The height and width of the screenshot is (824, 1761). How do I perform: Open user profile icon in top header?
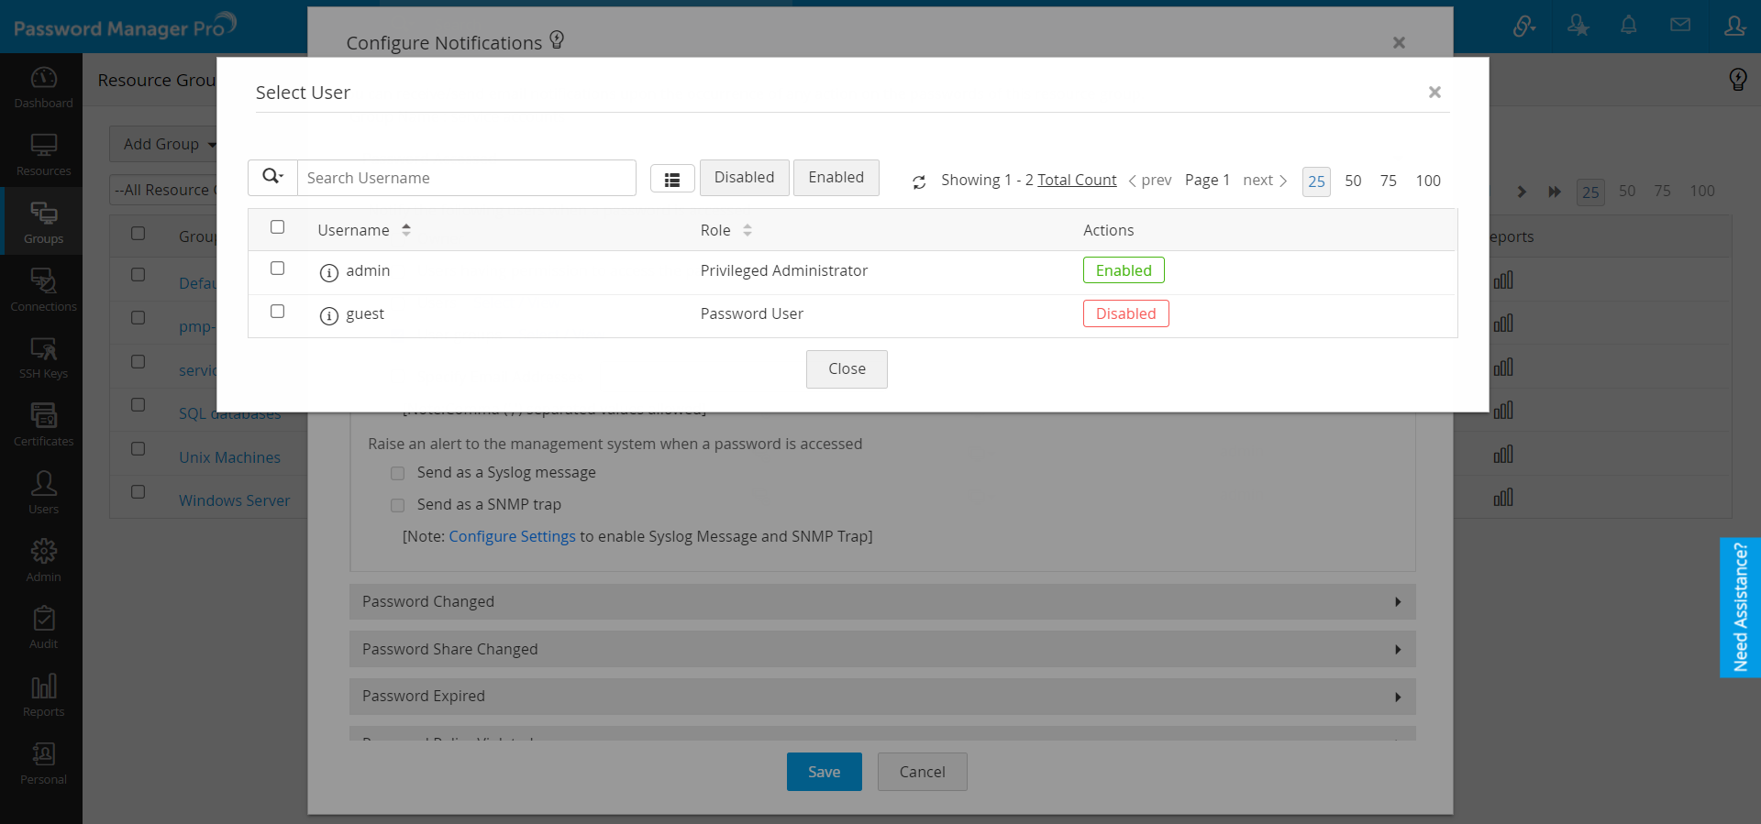pyautogui.click(x=1734, y=27)
